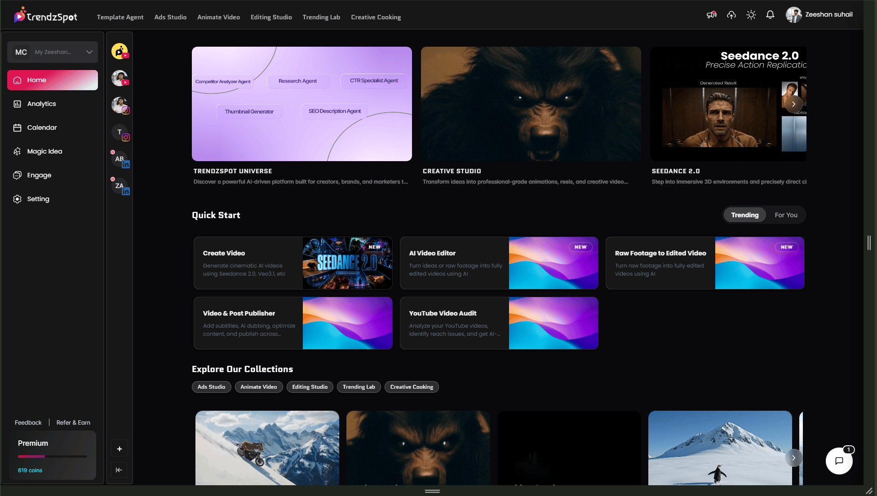The height and width of the screenshot is (496, 877).
Task: Select the ZA LinkedIn account
Action: click(120, 186)
